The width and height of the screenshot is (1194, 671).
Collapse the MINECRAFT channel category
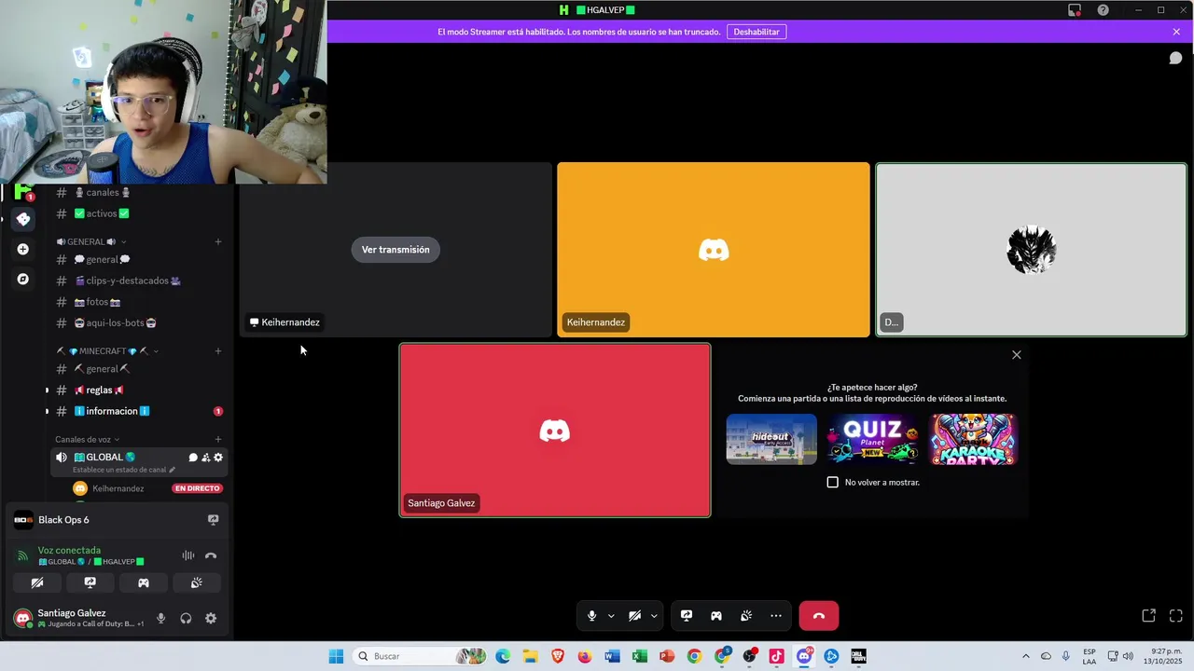click(107, 351)
